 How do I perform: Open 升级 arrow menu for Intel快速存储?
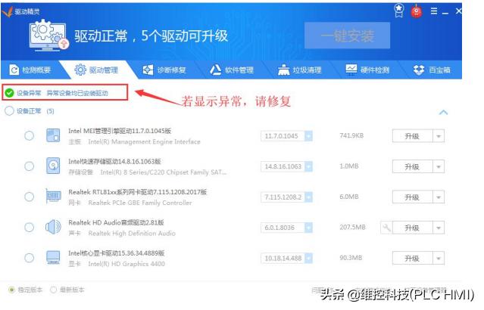point(439,166)
